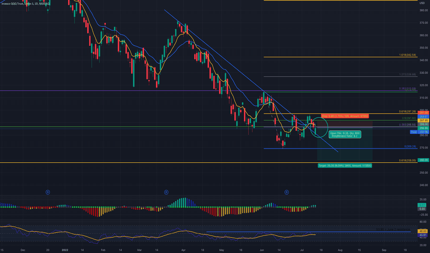The width and height of the screenshot is (430, 253).
Task: Click the Aug label on time axis
Action: tap(340, 250)
